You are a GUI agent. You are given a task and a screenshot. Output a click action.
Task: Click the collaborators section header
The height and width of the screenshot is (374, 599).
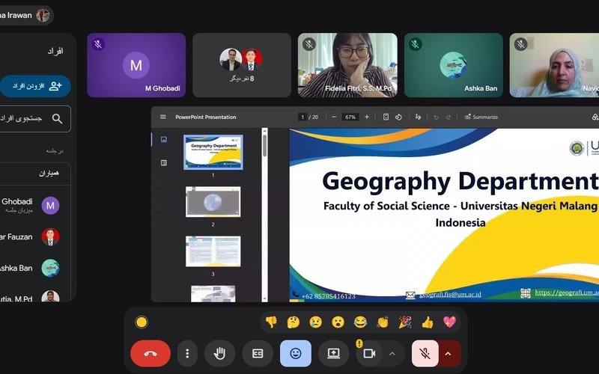coord(35,174)
